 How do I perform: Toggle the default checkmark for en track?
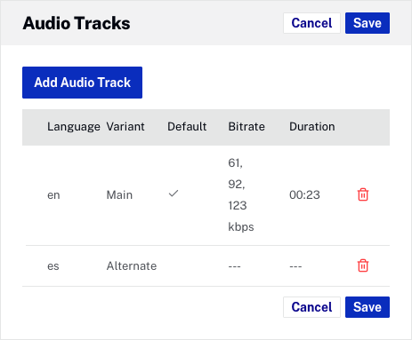pos(174,194)
